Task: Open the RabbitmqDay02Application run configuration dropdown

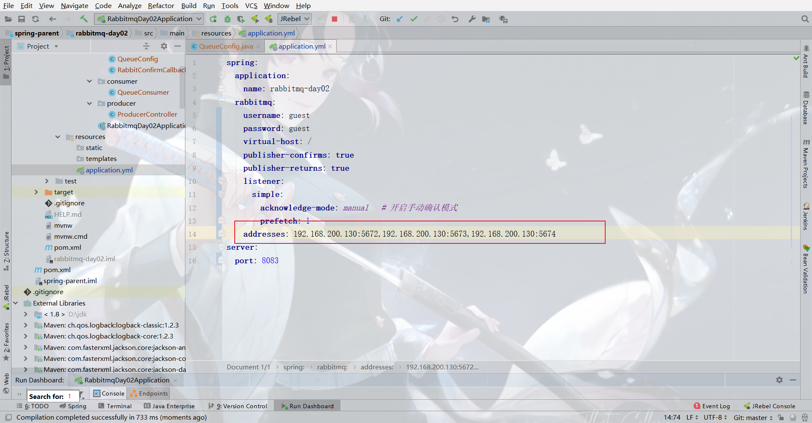Action: [149, 19]
